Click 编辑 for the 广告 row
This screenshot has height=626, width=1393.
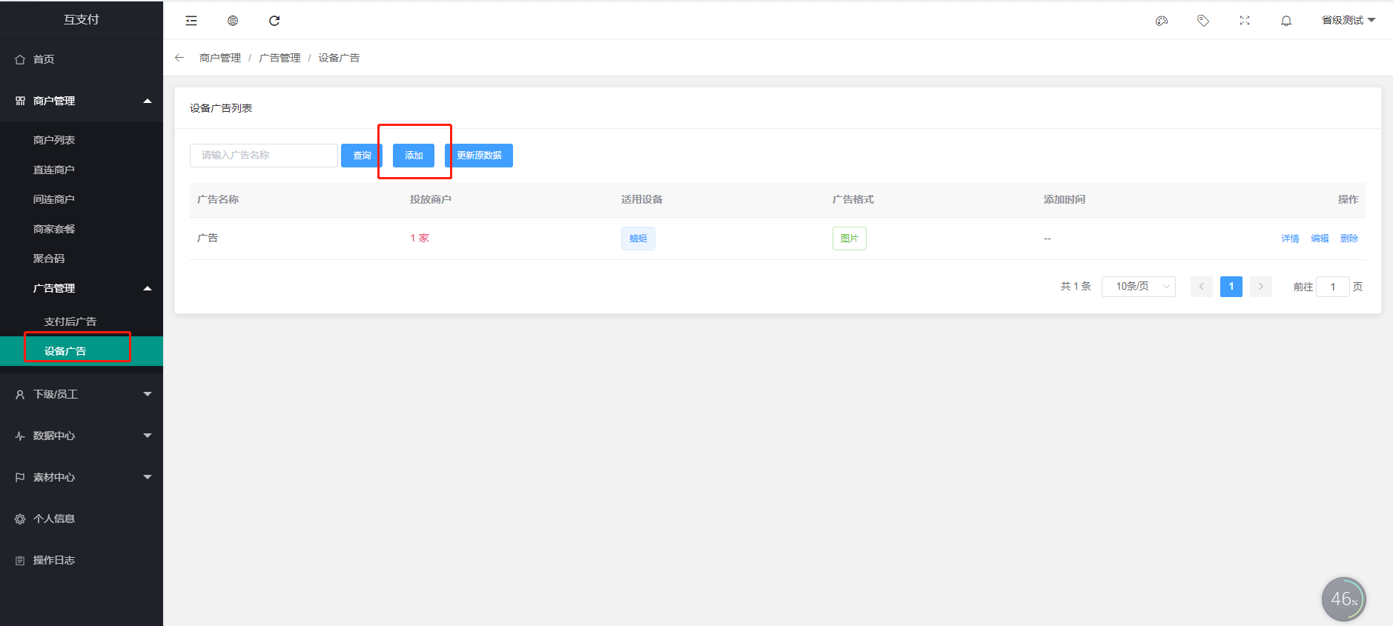click(x=1320, y=239)
